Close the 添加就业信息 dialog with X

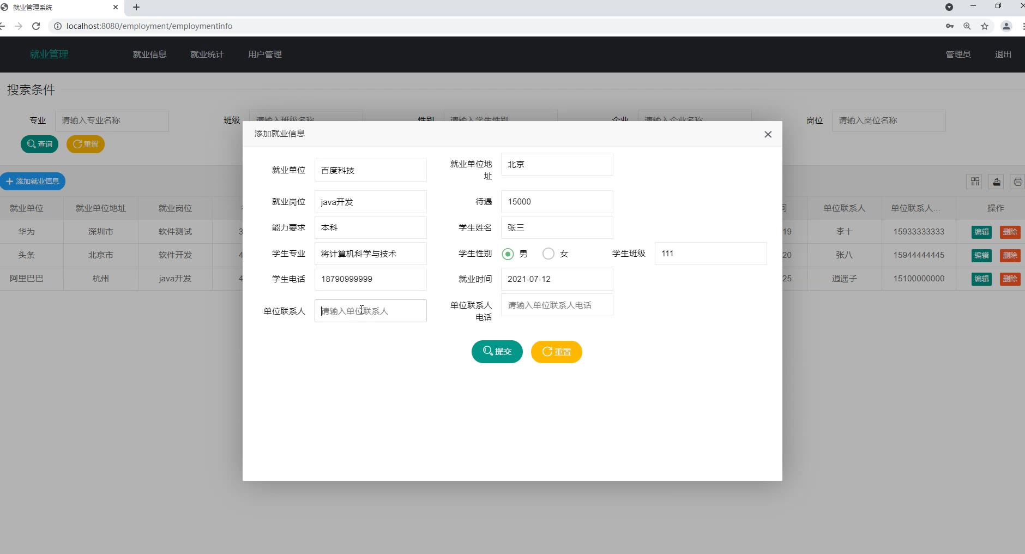(x=768, y=134)
